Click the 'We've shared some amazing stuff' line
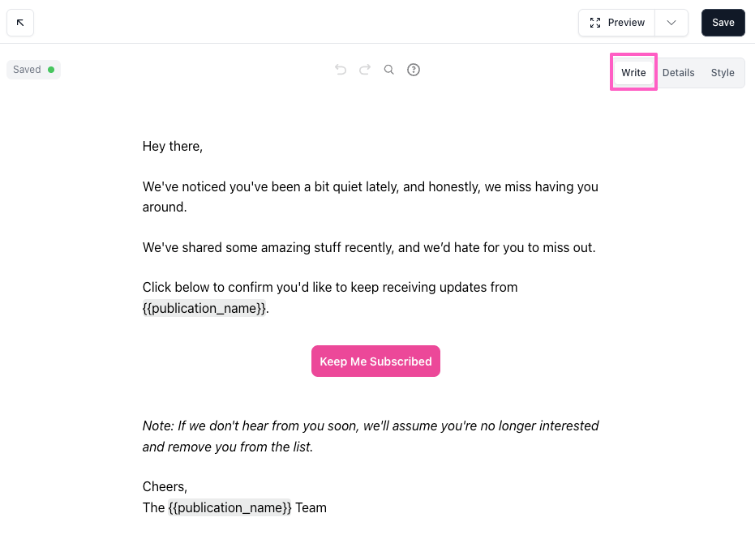 click(x=369, y=248)
